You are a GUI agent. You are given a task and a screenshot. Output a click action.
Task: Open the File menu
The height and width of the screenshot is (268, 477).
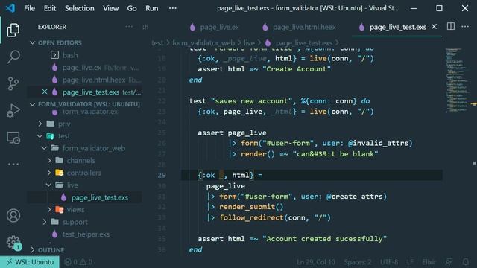click(x=29, y=8)
